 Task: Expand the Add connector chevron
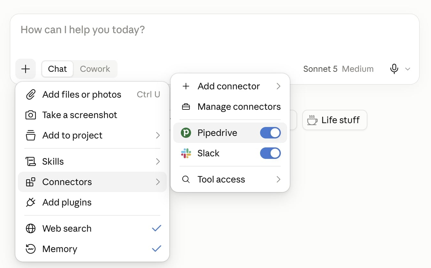coord(278,86)
